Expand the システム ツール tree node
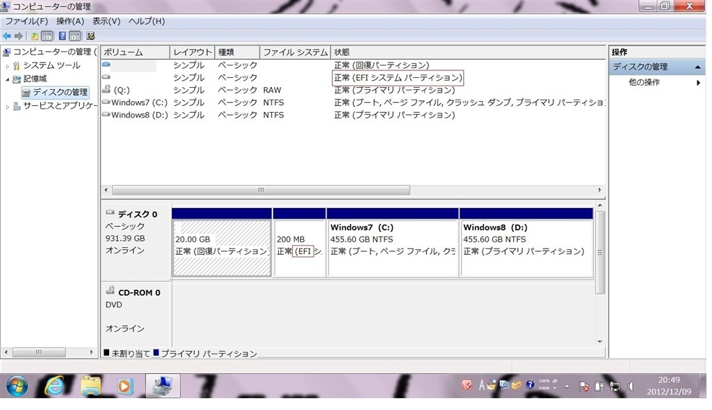This screenshot has width=712, height=410. click(x=7, y=65)
